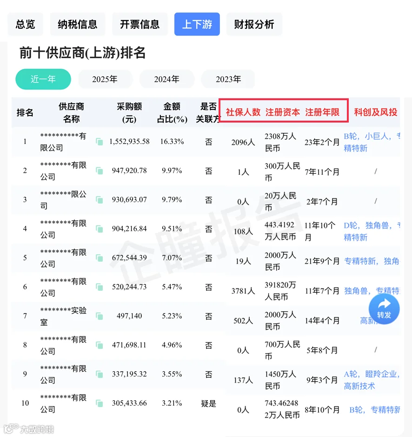Click the 供应商名称 column header
412x437 pixels.
71,113
